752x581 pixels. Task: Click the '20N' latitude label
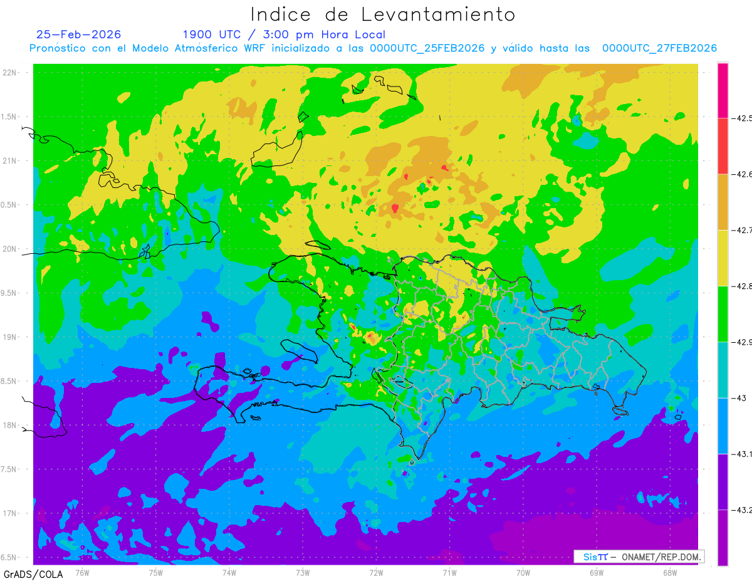(10, 249)
